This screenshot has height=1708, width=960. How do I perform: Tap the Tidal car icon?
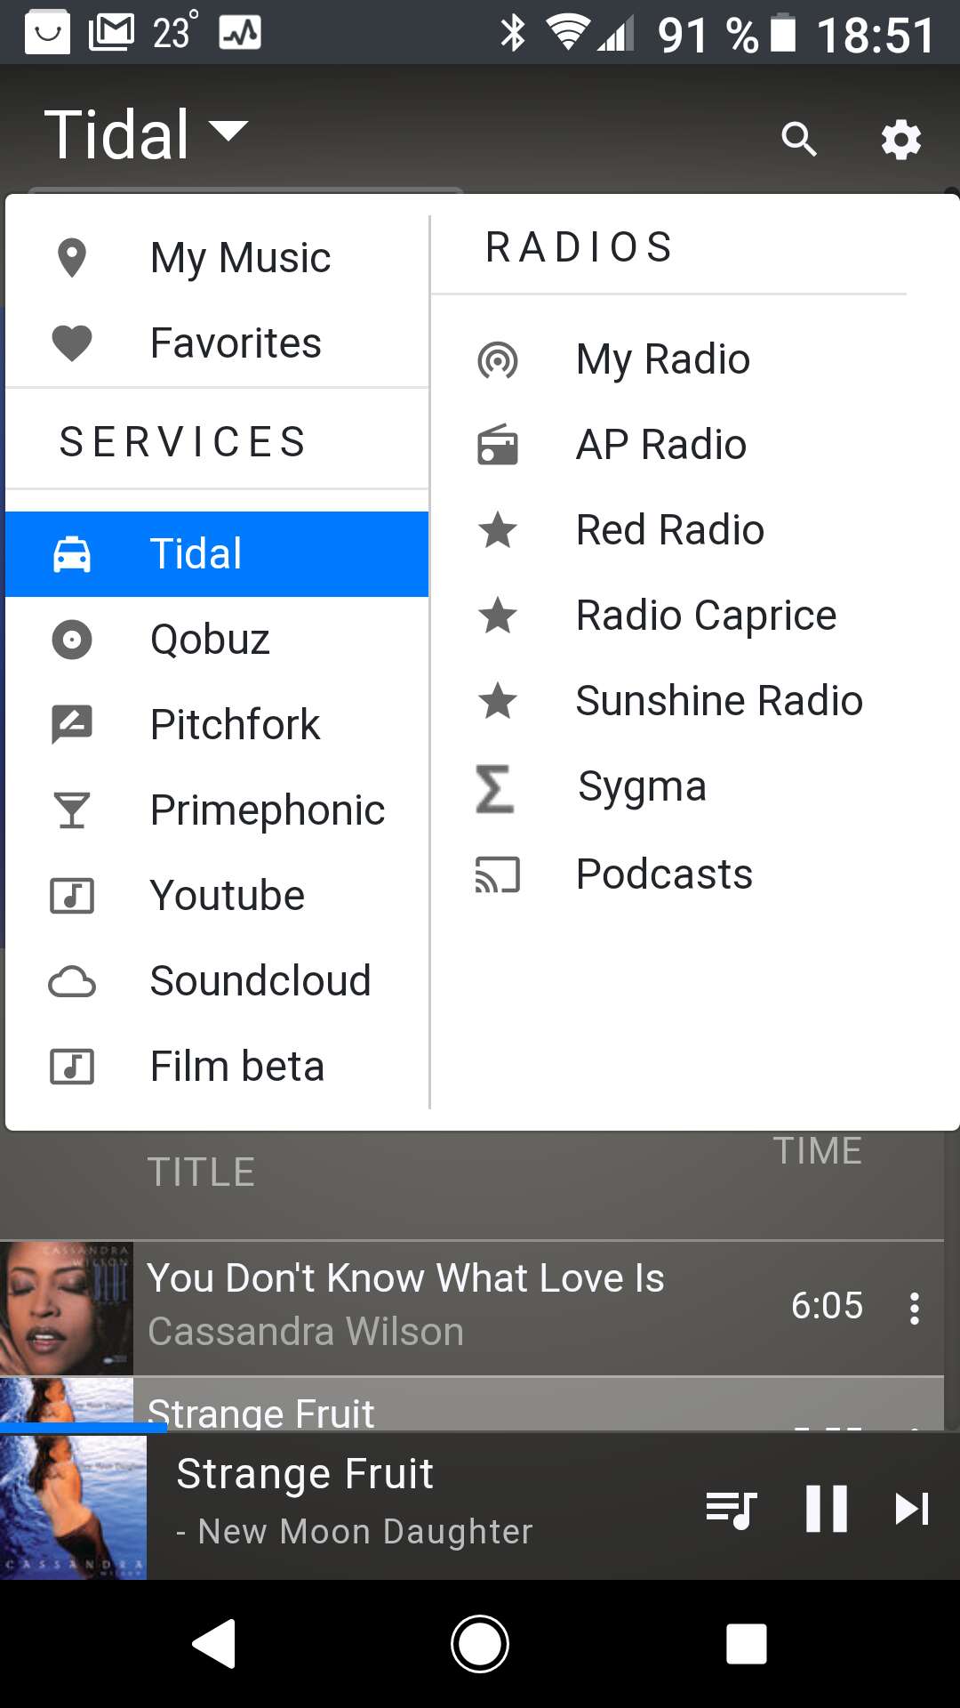[x=72, y=554]
